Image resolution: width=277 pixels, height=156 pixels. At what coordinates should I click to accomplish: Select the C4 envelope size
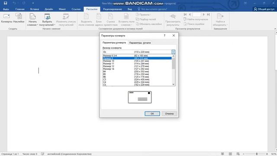(137, 82)
